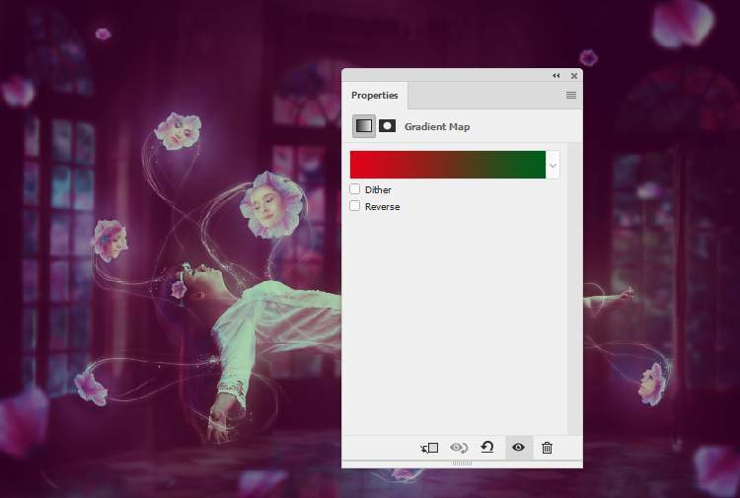740x498 pixels.
Task: View previous state of adjustment
Action: (x=458, y=448)
